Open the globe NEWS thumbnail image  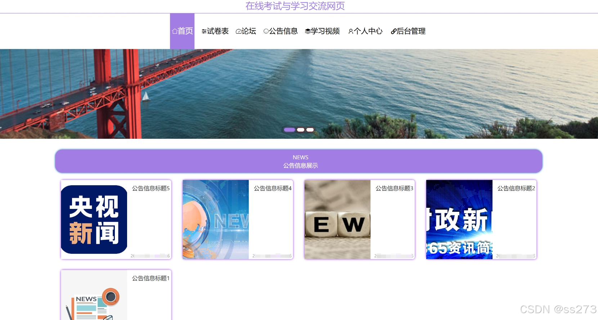click(x=216, y=219)
